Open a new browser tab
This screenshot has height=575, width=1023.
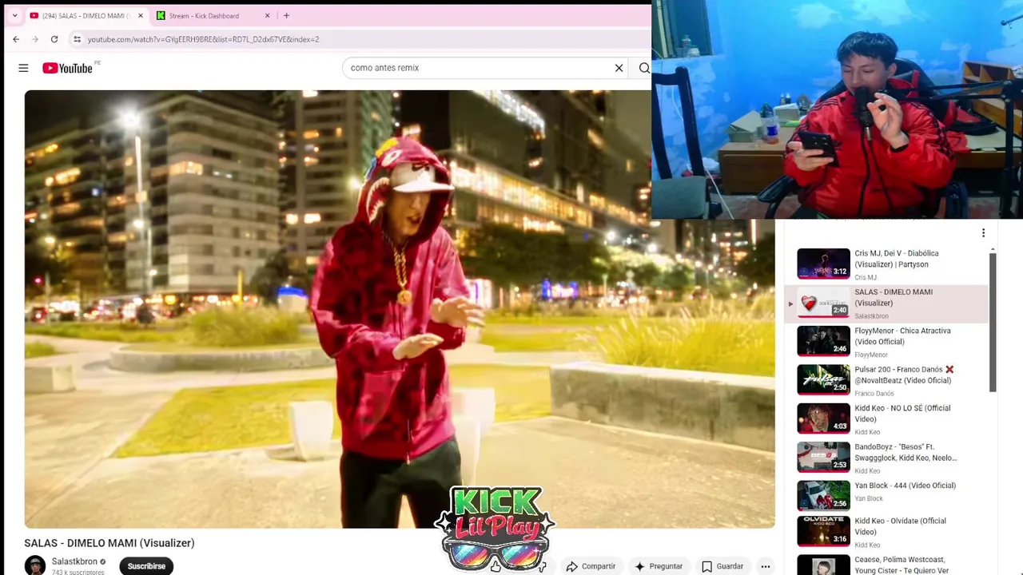tap(286, 15)
